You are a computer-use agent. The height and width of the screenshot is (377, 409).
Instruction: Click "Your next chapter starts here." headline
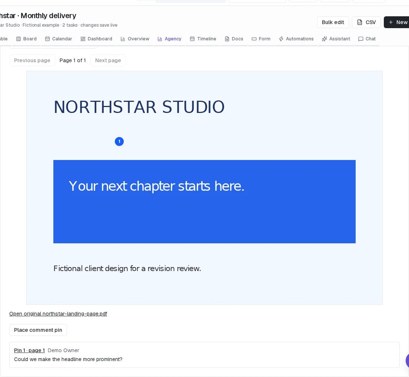[x=156, y=186]
